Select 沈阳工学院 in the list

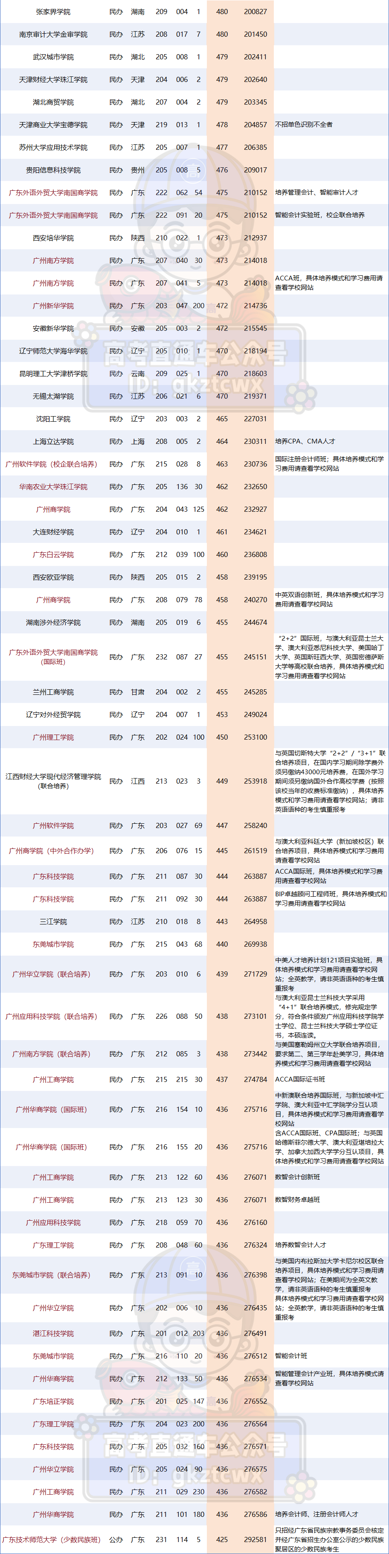coord(53,419)
